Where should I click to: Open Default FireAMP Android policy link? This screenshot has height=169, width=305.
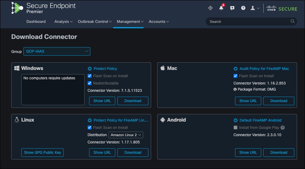(261, 120)
